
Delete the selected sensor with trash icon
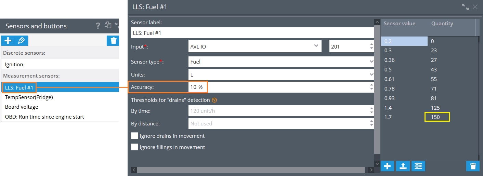pyautogui.click(x=113, y=41)
